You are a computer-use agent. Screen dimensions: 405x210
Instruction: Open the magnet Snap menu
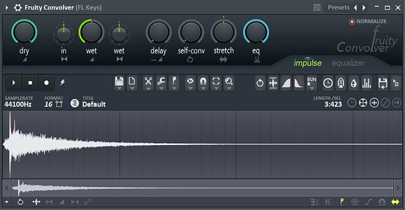tap(203, 81)
